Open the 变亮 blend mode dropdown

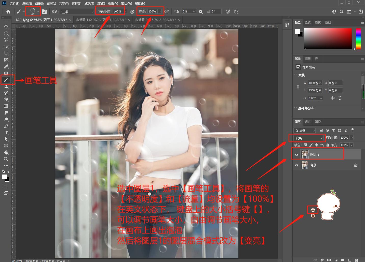309,138
